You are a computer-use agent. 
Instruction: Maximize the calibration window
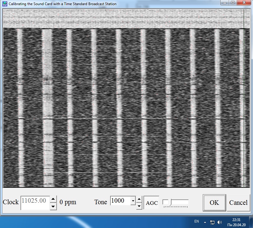click(233, 3)
